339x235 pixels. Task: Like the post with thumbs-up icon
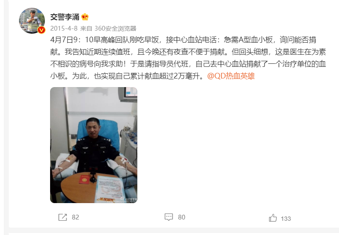pyautogui.click(x=273, y=218)
